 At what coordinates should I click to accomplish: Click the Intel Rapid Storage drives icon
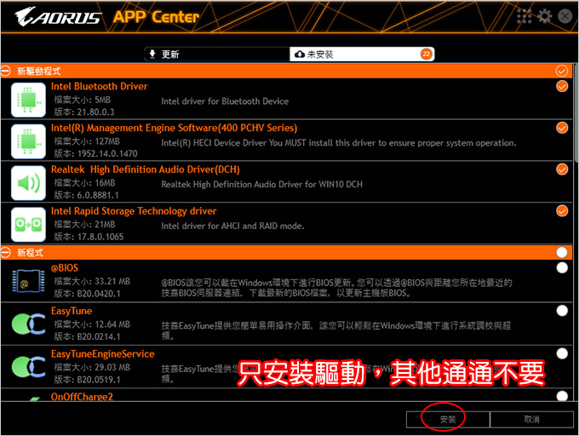(28, 224)
